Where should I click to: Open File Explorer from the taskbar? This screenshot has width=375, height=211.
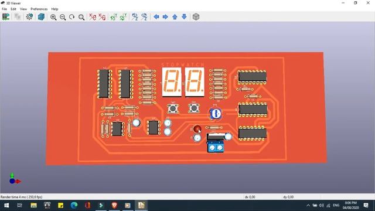33,205
